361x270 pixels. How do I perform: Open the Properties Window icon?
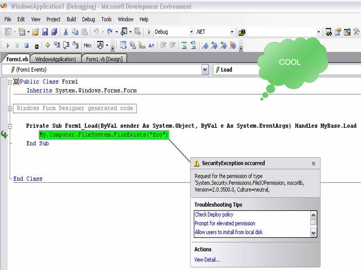coord(338,32)
